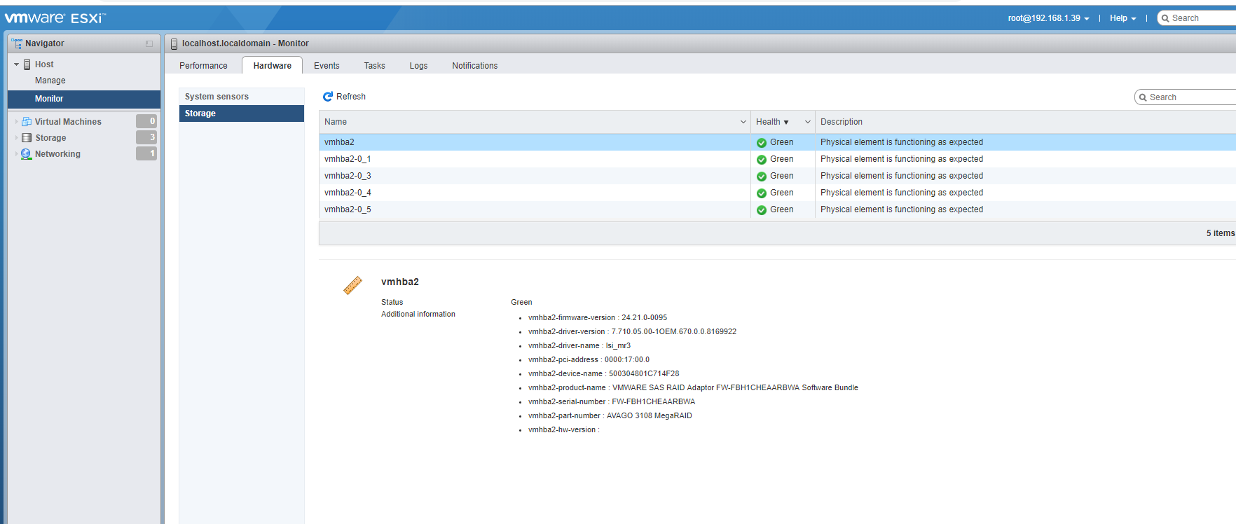Switch to the Logs tab
Viewport: 1236px width, 524px height.
pos(418,66)
